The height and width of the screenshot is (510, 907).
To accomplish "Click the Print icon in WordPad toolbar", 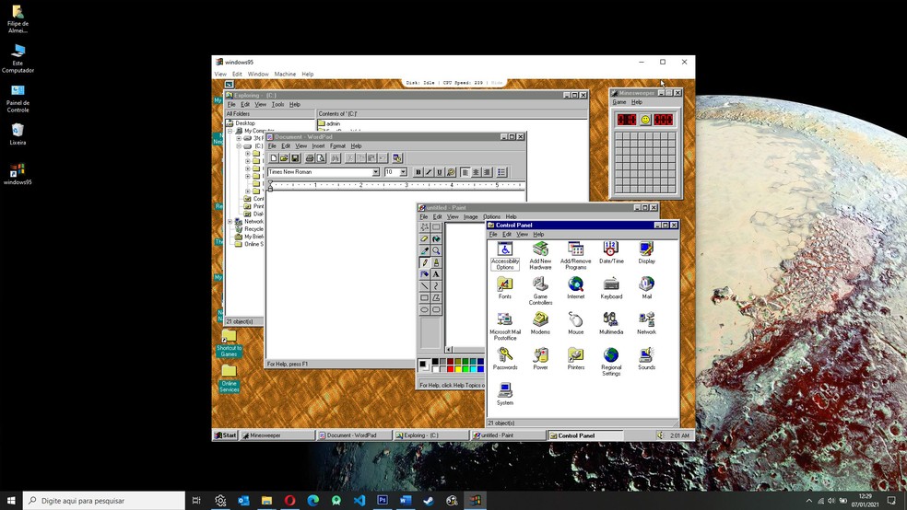I will pyautogui.click(x=310, y=158).
